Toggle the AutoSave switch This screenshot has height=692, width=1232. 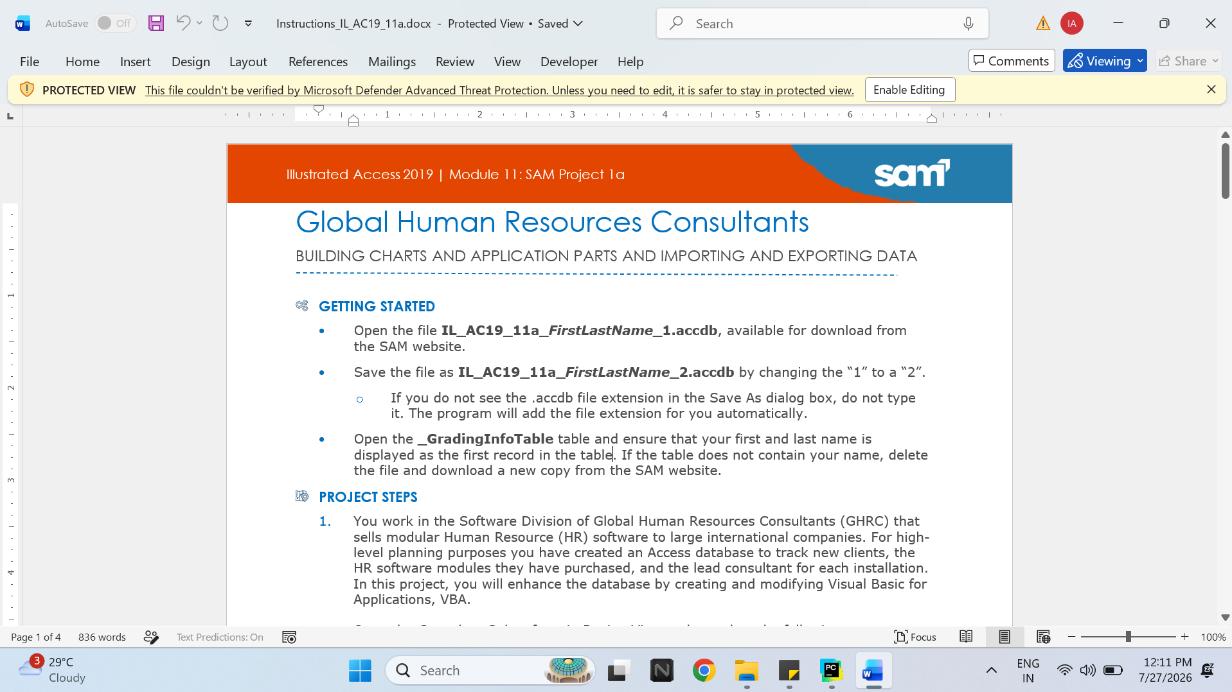coord(115,24)
